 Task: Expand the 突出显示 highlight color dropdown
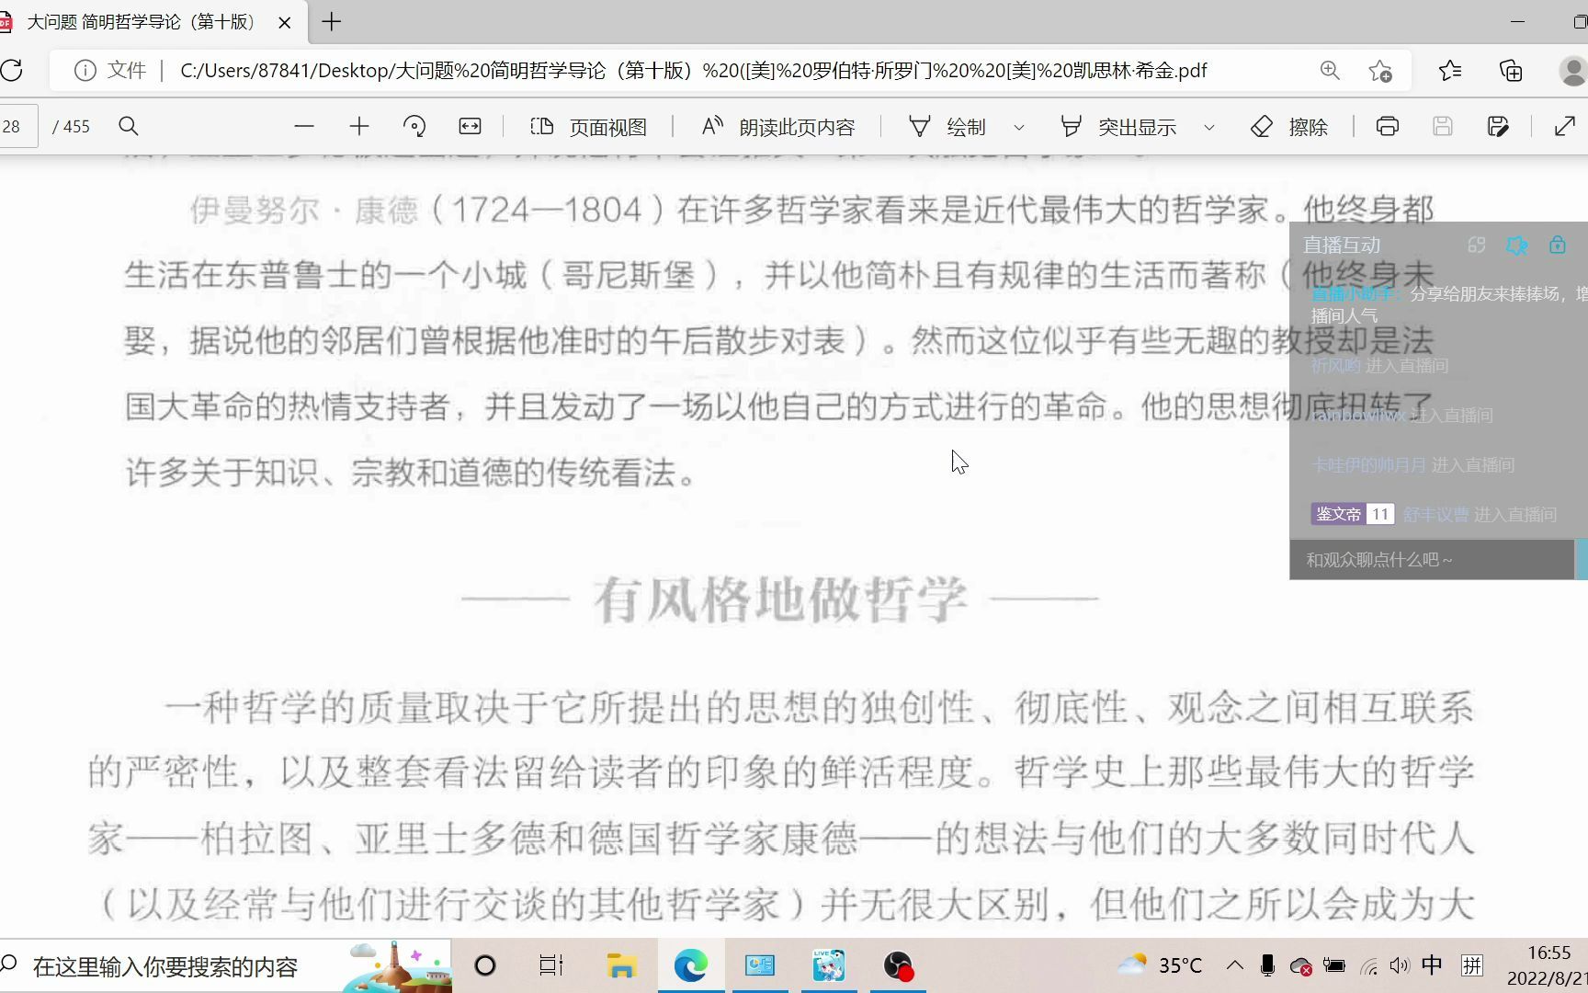[1208, 128]
